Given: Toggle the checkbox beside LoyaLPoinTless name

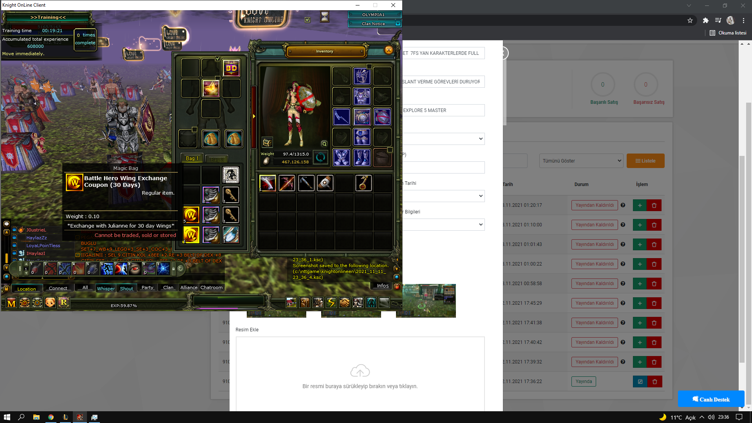Looking at the screenshot, I should click(x=14, y=245).
